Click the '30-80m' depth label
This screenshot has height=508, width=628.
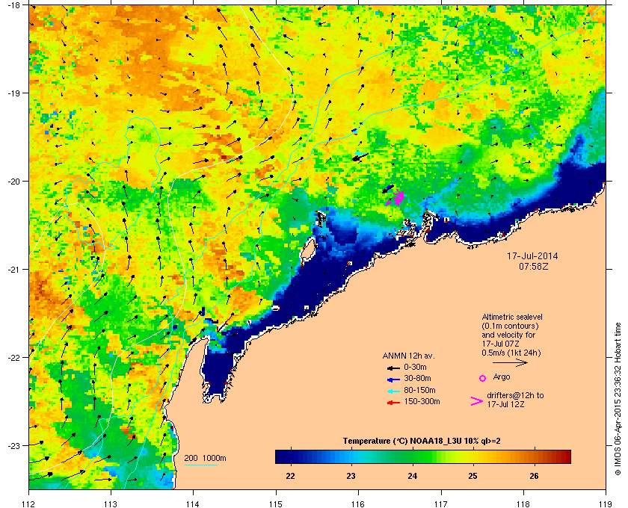[417, 378]
